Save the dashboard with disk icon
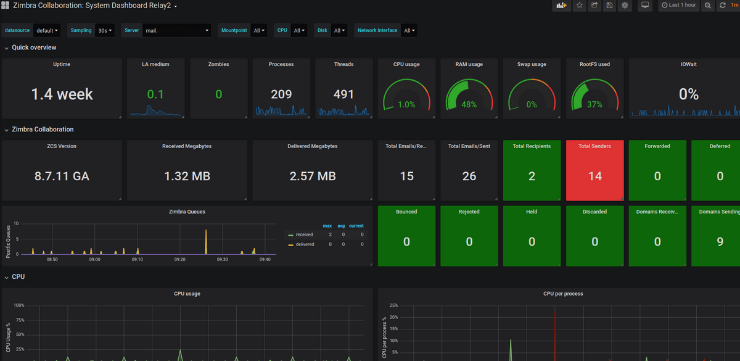 pos(610,6)
